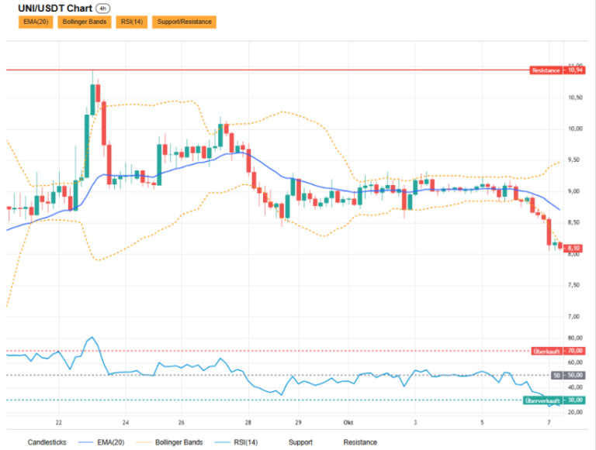Click the 10,00 price axis label

coord(575,129)
